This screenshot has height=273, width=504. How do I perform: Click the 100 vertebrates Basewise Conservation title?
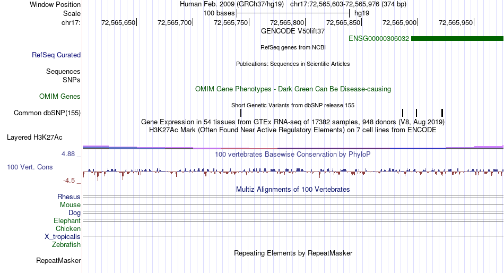point(293,154)
